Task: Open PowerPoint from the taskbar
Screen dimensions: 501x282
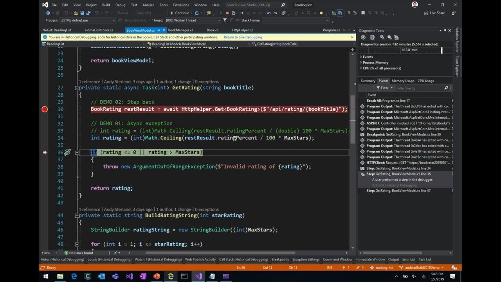Action: click(157, 276)
